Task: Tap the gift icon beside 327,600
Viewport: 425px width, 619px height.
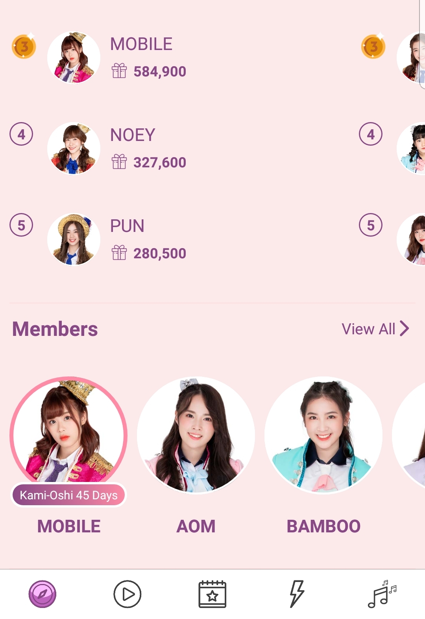Action: (x=119, y=162)
